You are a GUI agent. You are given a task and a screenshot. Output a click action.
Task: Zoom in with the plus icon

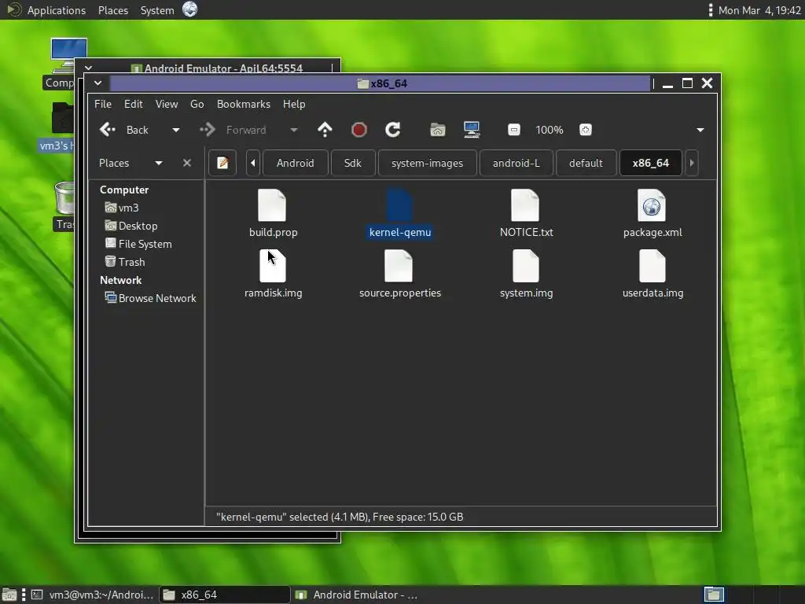(x=585, y=130)
